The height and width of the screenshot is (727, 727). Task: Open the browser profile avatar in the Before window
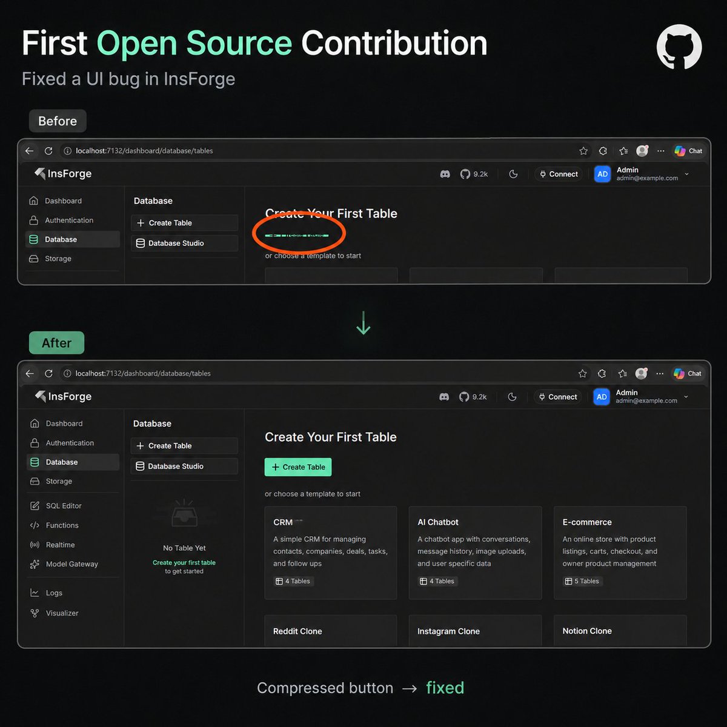pyautogui.click(x=642, y=150)
